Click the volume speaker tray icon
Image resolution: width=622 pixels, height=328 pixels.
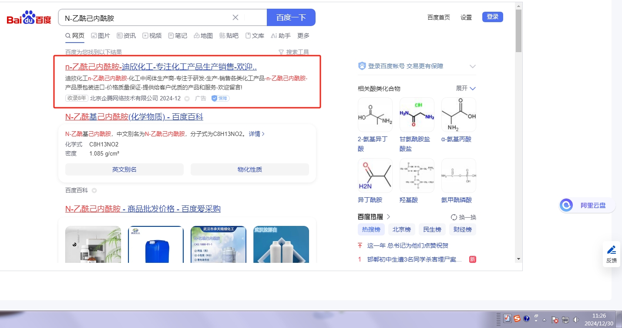576,320
